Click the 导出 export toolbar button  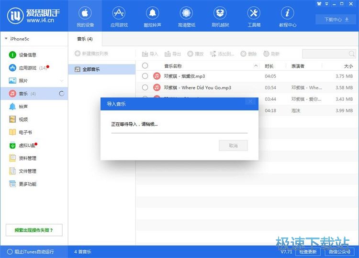tap(173, 54)
